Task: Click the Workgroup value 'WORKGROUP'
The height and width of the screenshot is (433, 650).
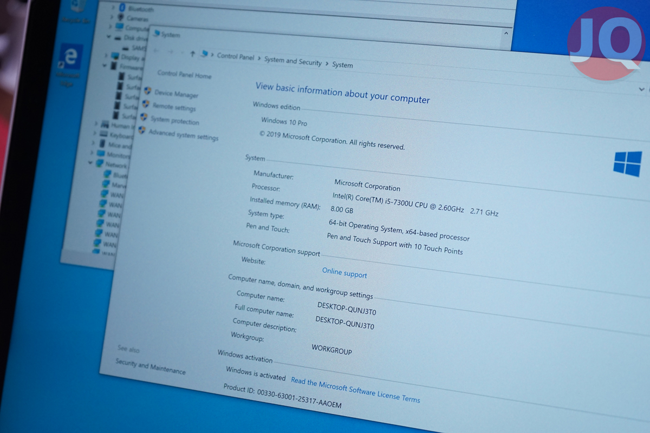Action: click(x=331, y=349)
